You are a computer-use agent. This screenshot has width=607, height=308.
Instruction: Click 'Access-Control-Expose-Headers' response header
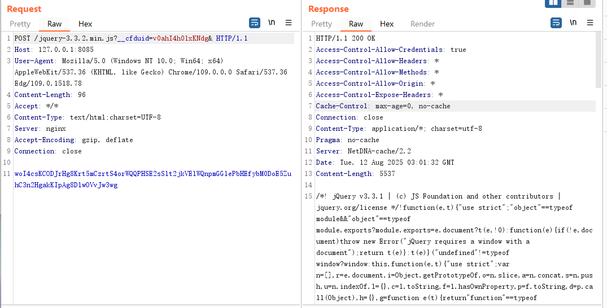[x=379, y=95]
